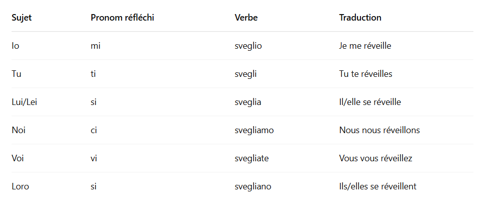Click the Tu subject cell
This screenshot has width=498, height=214.
(17, 74)
